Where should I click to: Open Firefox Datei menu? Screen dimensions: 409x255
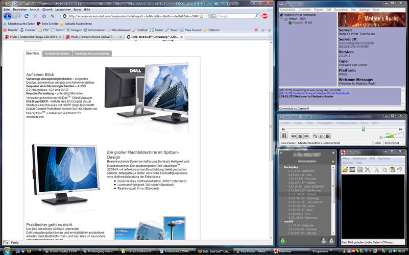(7, 9)
